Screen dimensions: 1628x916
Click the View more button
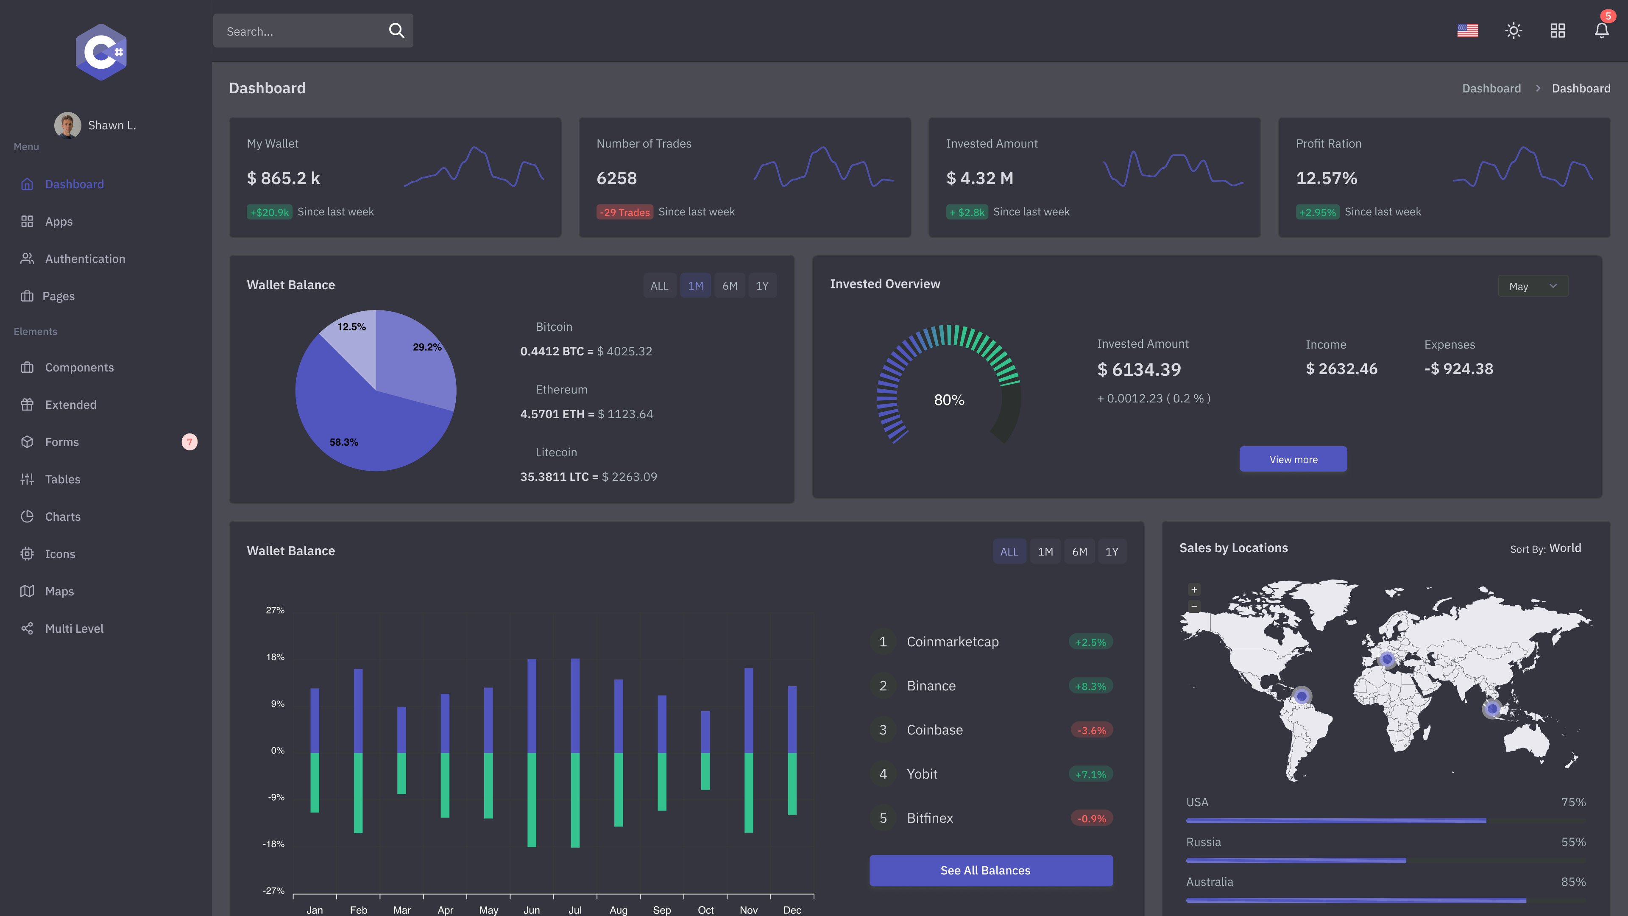coord(1293,459)
